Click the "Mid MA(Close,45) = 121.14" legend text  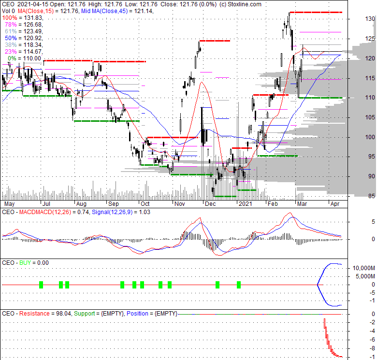[x=117, y=11]
